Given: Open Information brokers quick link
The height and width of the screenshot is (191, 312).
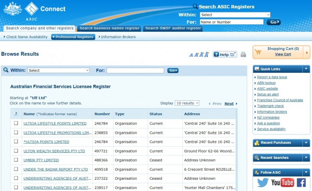Looking at the screenshot, I should [272, 112].
